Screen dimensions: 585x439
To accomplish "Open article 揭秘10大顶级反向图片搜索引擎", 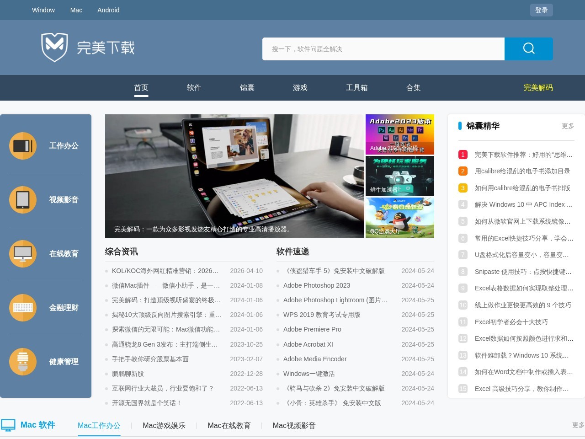I will 166,315.
